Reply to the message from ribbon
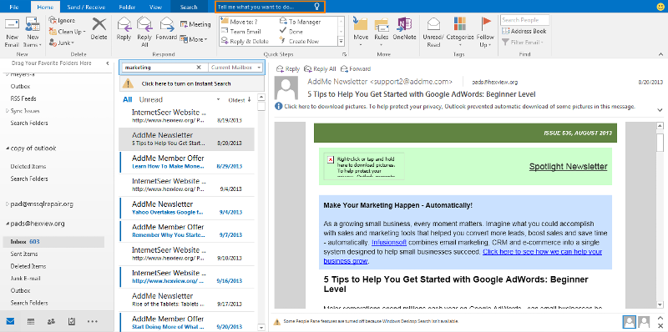Screen dimensions: 668x332 pyautogui.click(x=124, y=29)
